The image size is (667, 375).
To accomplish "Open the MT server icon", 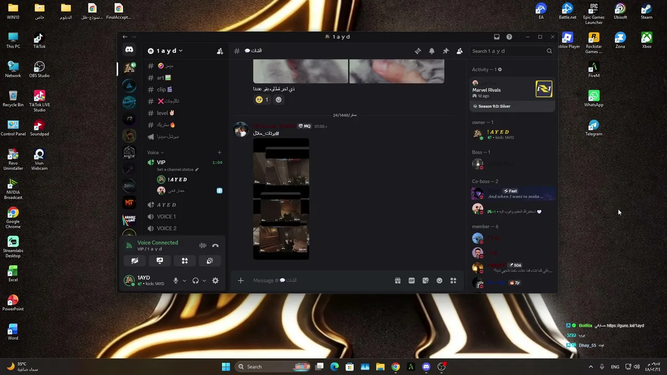I will 129,203.
